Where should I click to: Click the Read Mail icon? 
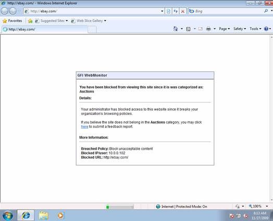[201, 29]
